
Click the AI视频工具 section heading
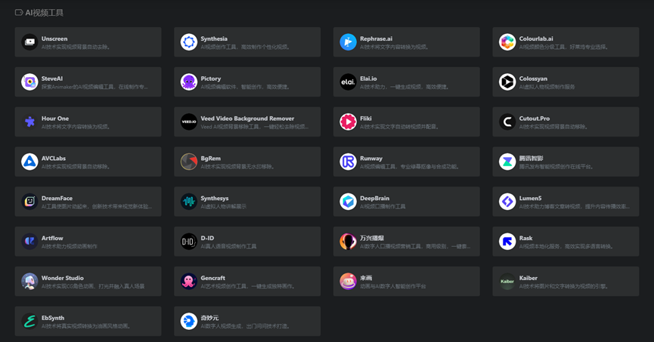[44, 13]
